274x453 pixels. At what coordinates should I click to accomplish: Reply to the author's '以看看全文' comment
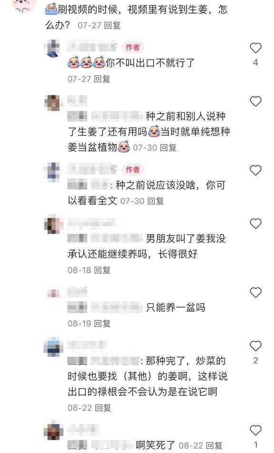tap(156, 201)
